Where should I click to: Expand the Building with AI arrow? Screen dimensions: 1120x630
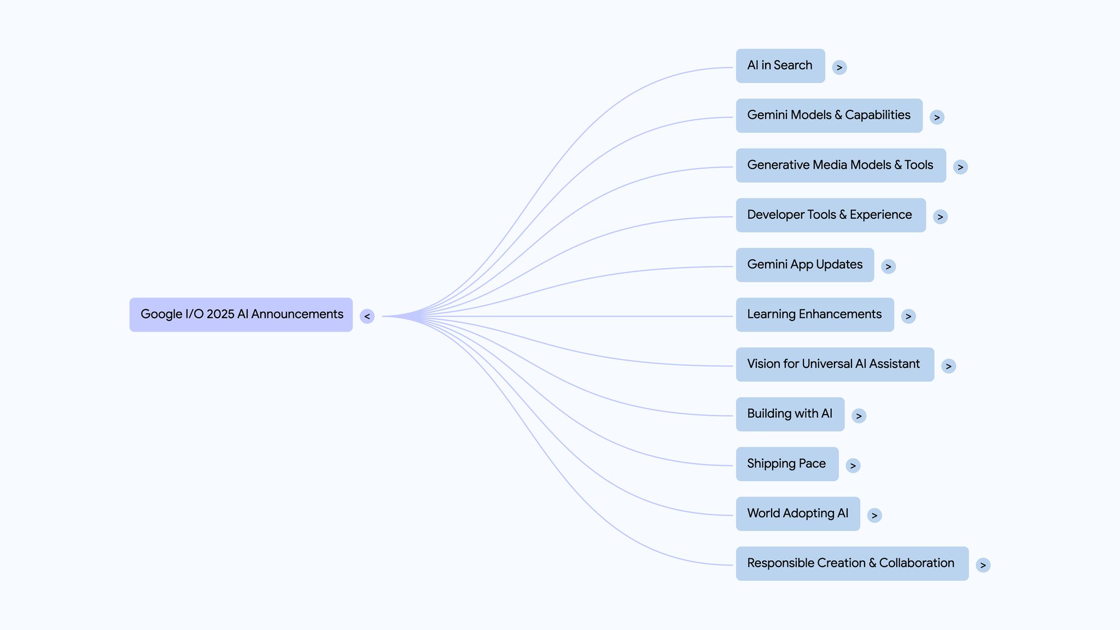pos(859,416)
